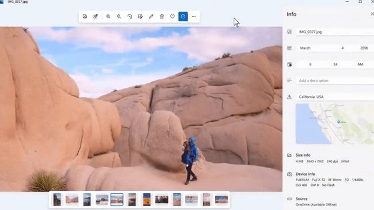374x210 pixels.
Task: Select the 240 dpi value
Action: (x=332, y=161)
